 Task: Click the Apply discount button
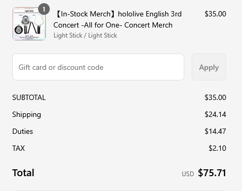click(209, 67)
